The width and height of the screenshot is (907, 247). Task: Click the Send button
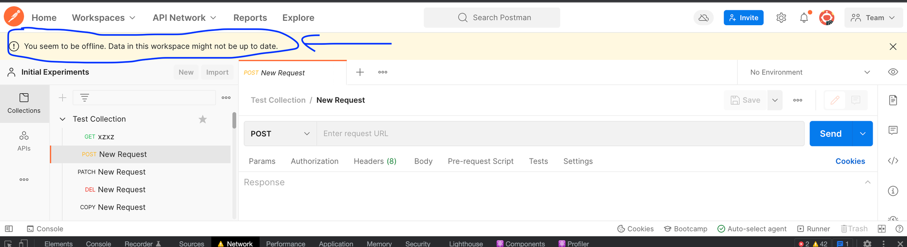tap(830, 134)
